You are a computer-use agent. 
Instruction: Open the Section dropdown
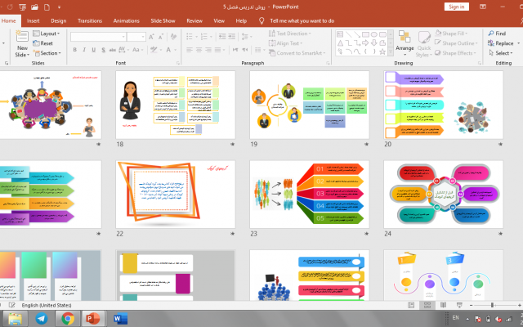(x=47, y=53)
